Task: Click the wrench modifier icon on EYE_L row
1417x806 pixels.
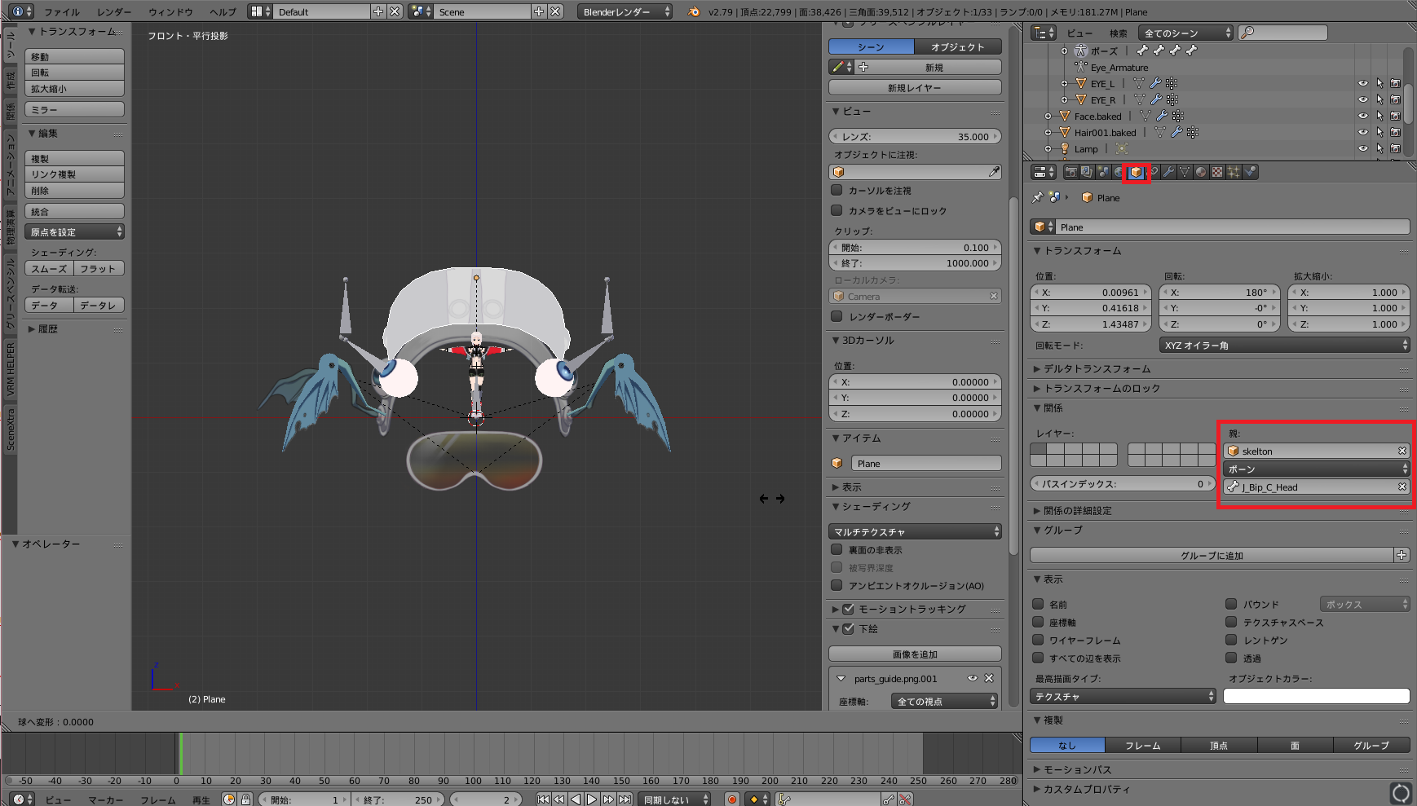Action: click(x=1155, y=83)
